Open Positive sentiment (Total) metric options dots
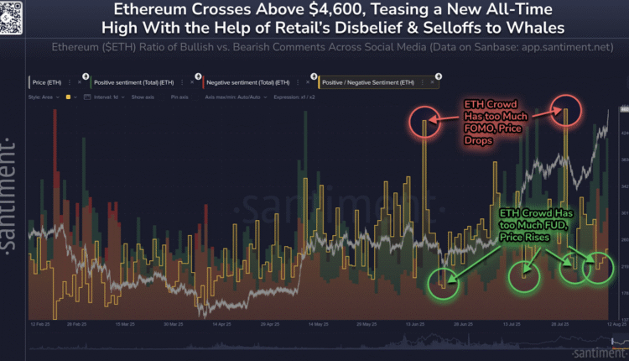This screenshot has width=629, height=361. tap(185, 82)
